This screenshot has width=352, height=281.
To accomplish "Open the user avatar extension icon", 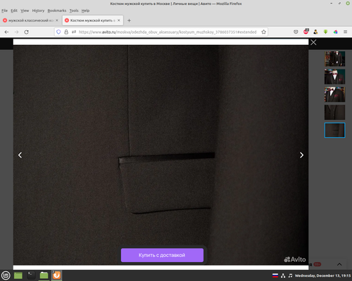I will (315, 32).
